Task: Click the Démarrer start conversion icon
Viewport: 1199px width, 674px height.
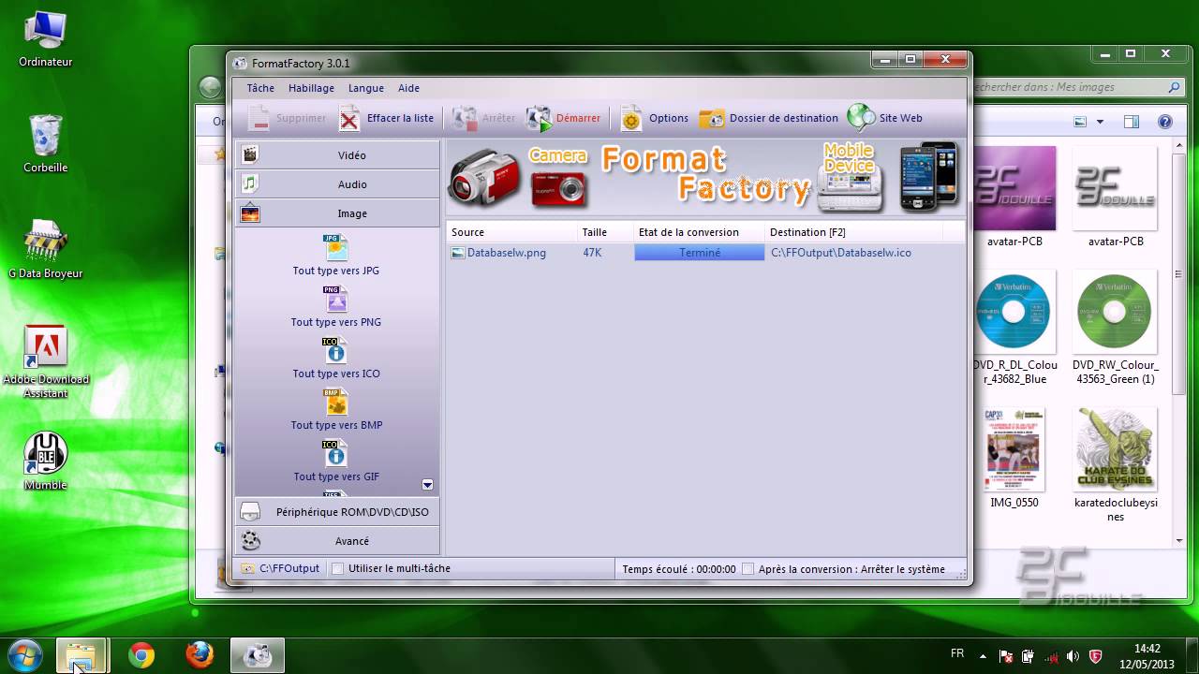Action: [539, 118]
